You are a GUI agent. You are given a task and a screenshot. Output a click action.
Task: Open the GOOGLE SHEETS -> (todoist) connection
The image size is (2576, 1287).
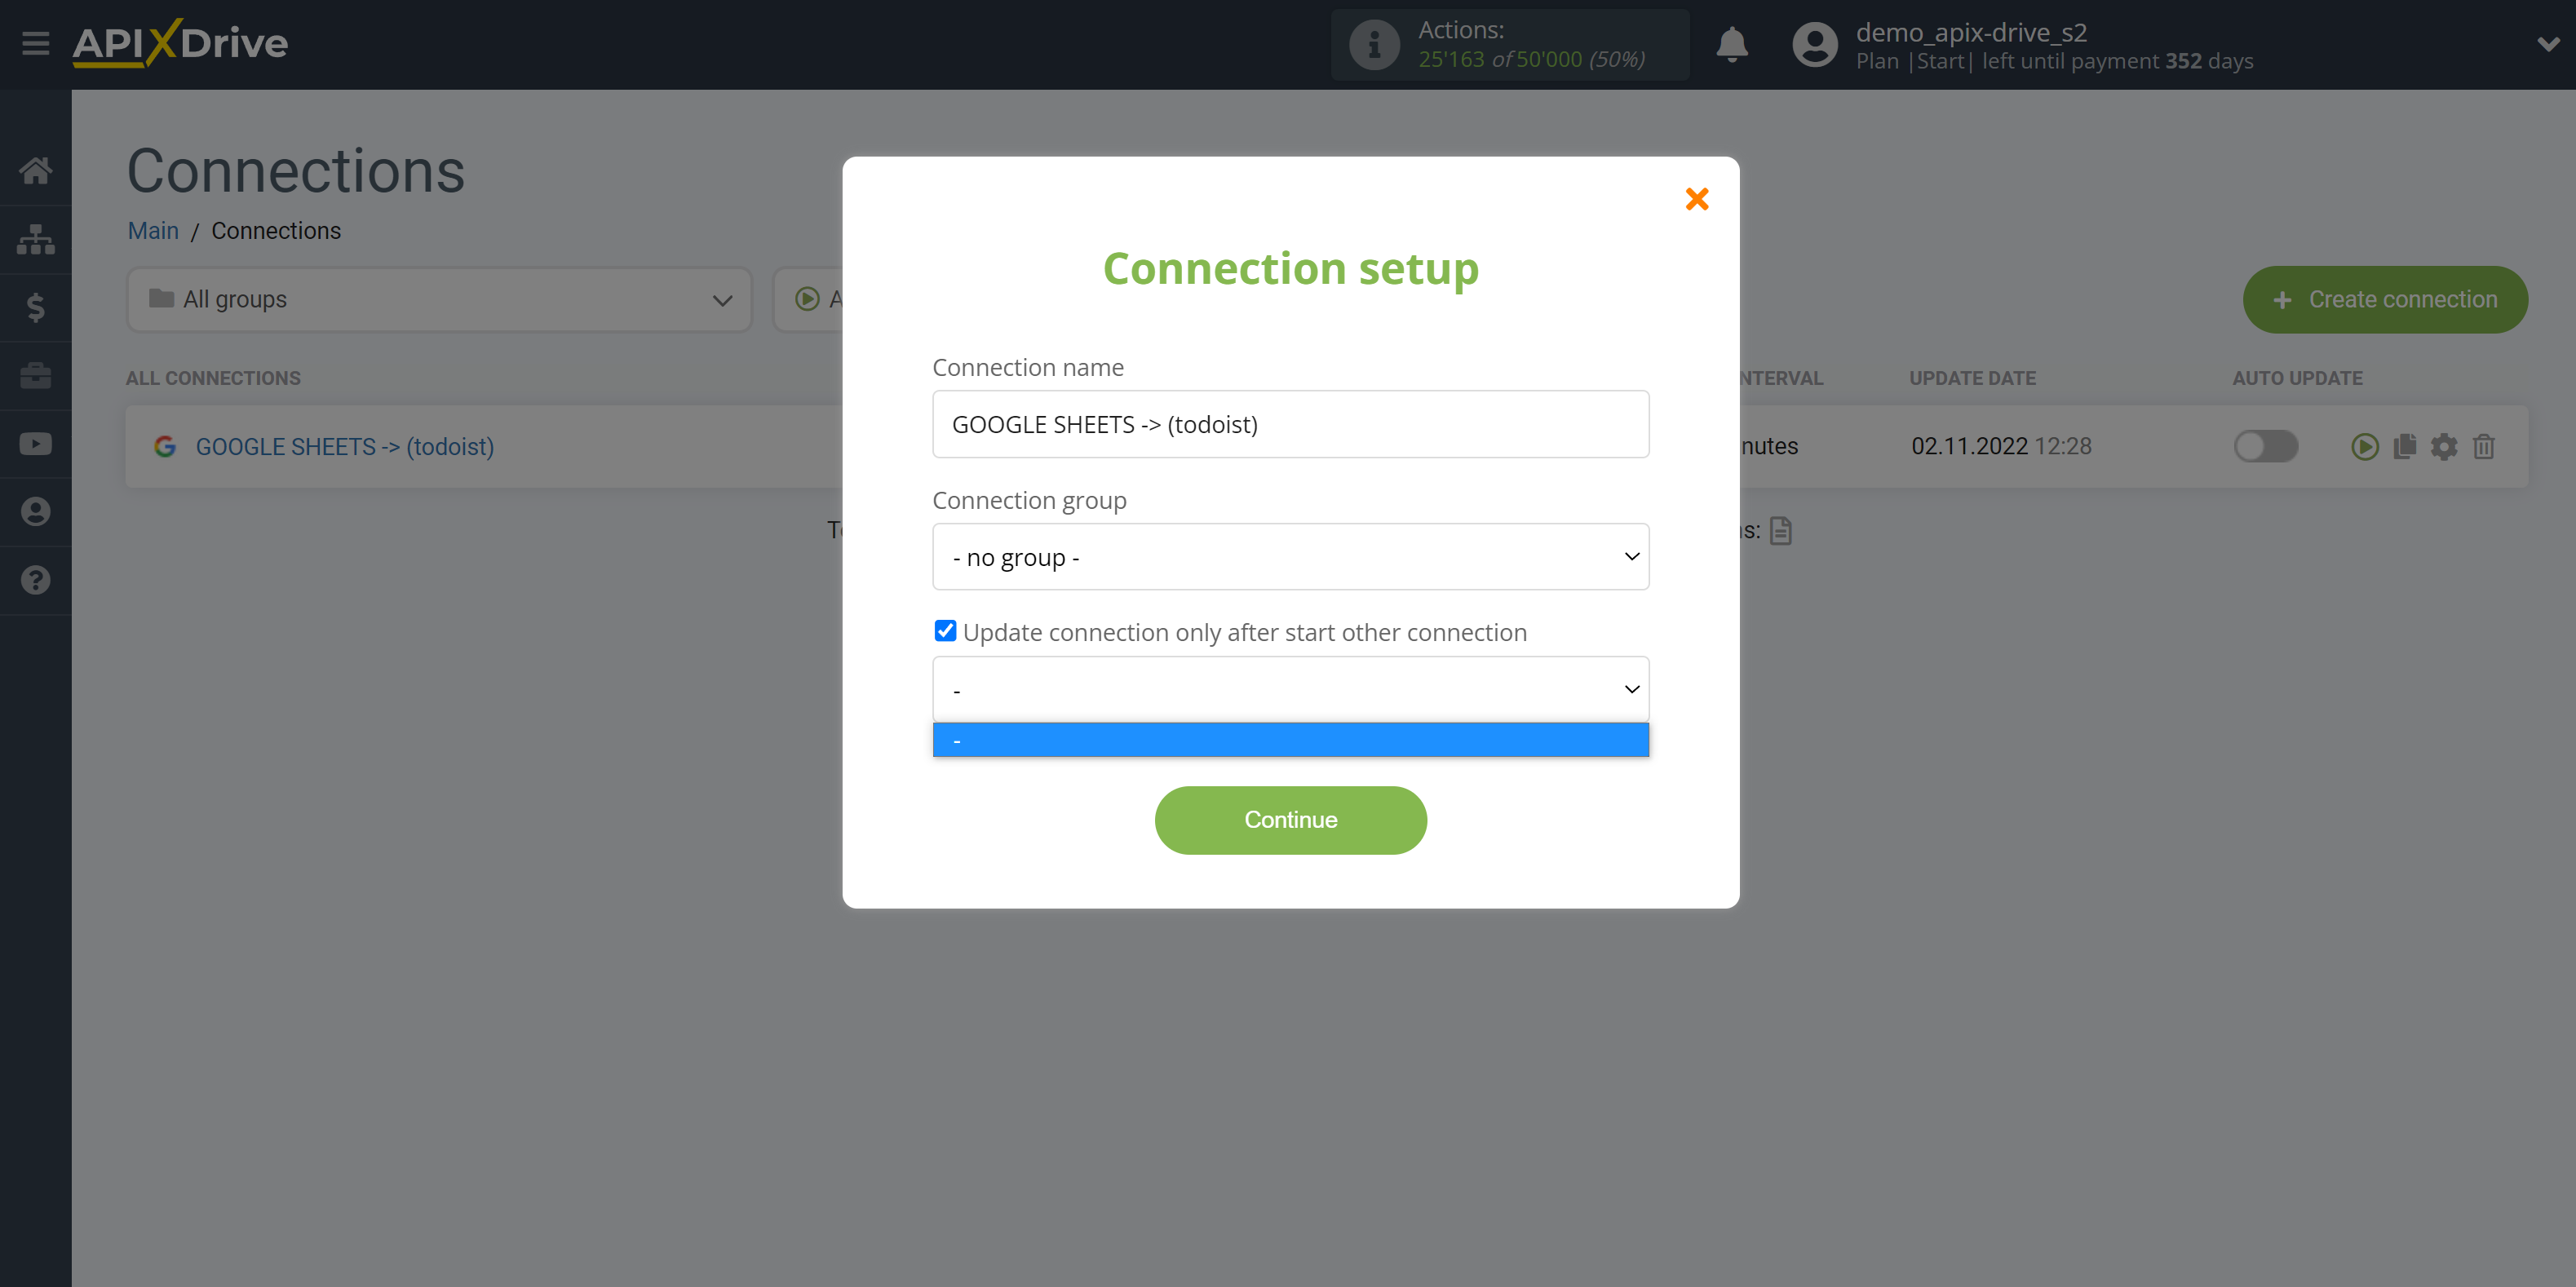(x=345, y=444)
